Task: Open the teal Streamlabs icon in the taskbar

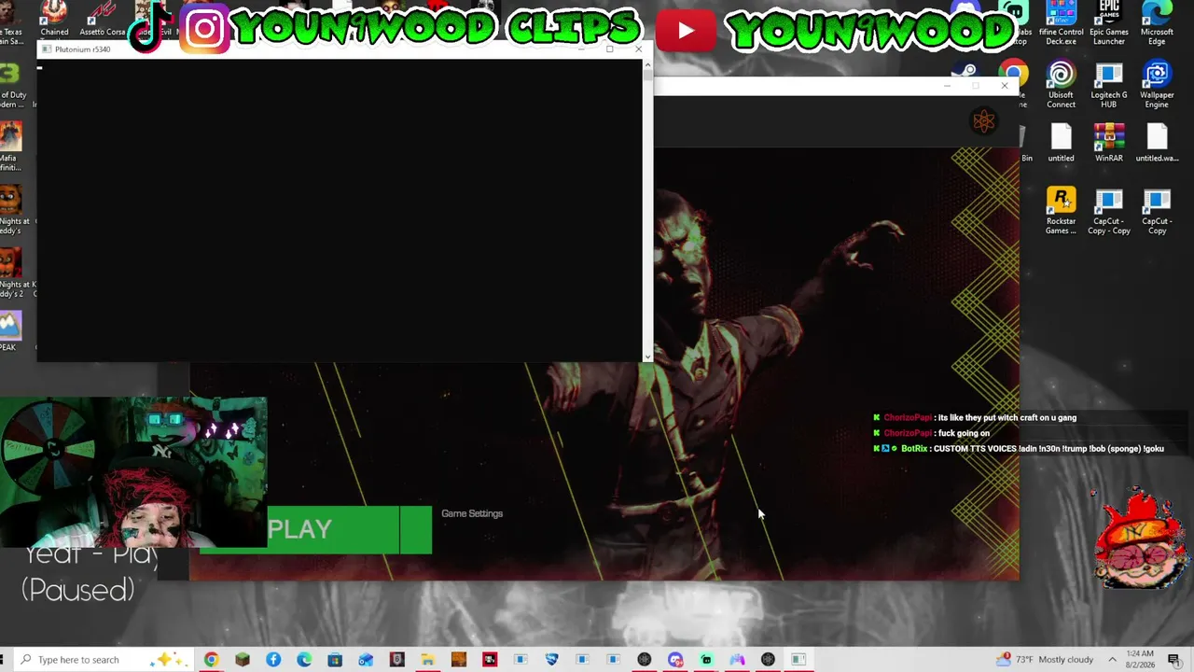Action: pos(706,660)
